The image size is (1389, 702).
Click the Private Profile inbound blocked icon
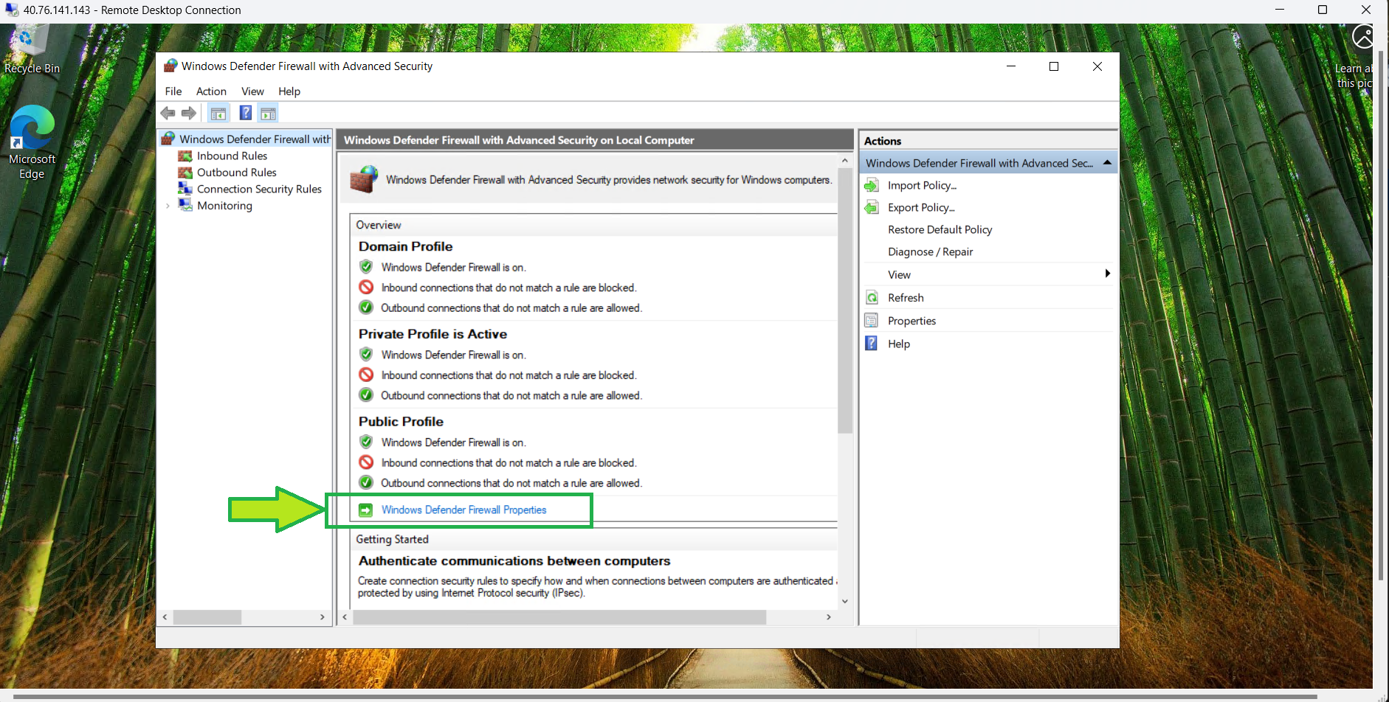click(366, 375)
